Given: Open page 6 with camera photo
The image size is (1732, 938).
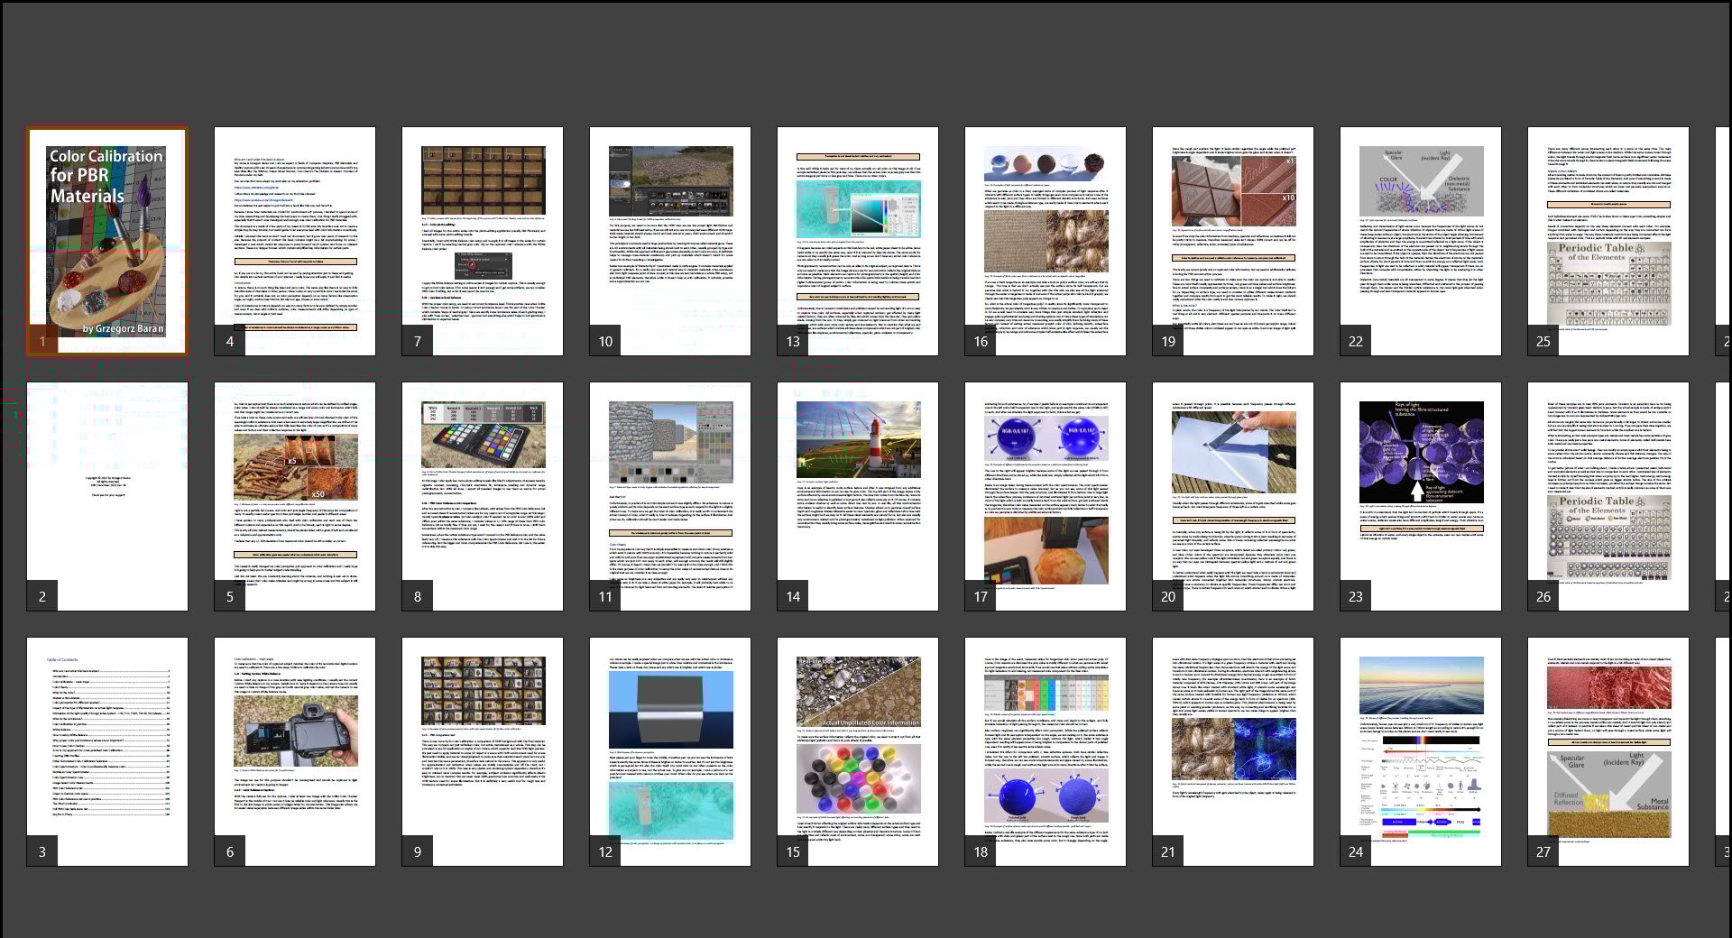Looking at the screenshot, I should pyautogui.click(x=295, y=751).
